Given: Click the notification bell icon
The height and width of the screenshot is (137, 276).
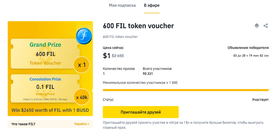Looking at the screenshot, I should [257, 26].
